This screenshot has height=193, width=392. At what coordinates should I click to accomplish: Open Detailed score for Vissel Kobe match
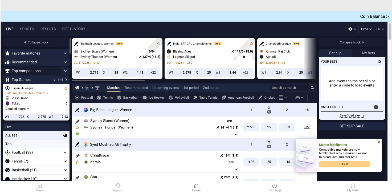(x=17, y=108)
